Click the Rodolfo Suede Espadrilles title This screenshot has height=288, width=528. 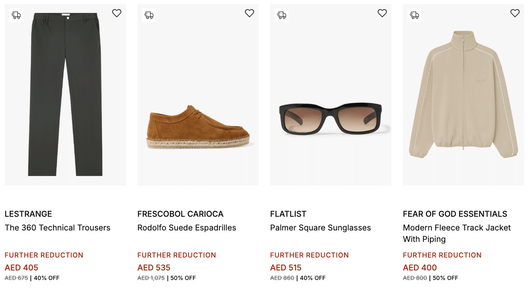pyautogui.click(x=187, y=228)
